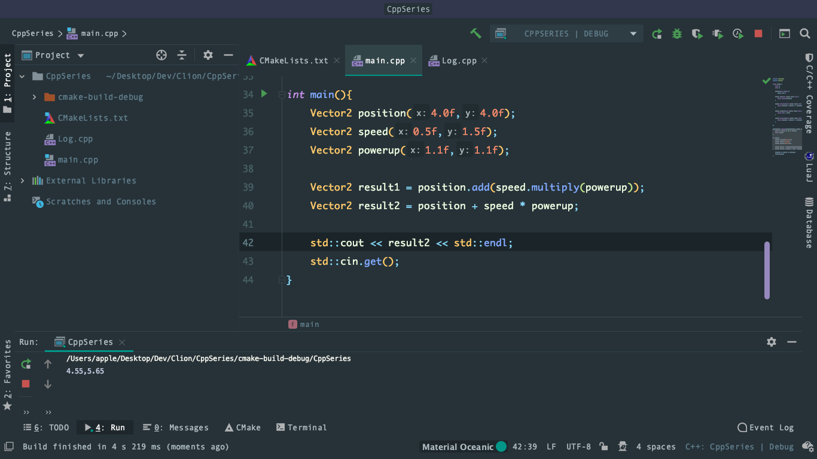Image resolution: width=817 pixels, height=459 pixels.
Task: Click the editor vertical scrollbar thumb
Action: click(767, 271)
